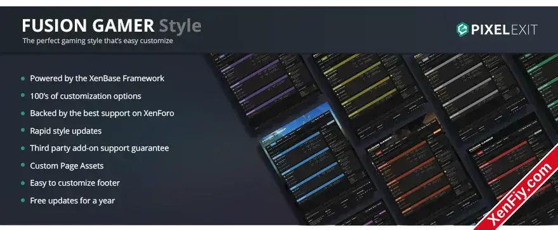Screen dimensions: 558x230
Task: Click the tagline under the Fusion Gamer title
Action: (x=98, y=41)
